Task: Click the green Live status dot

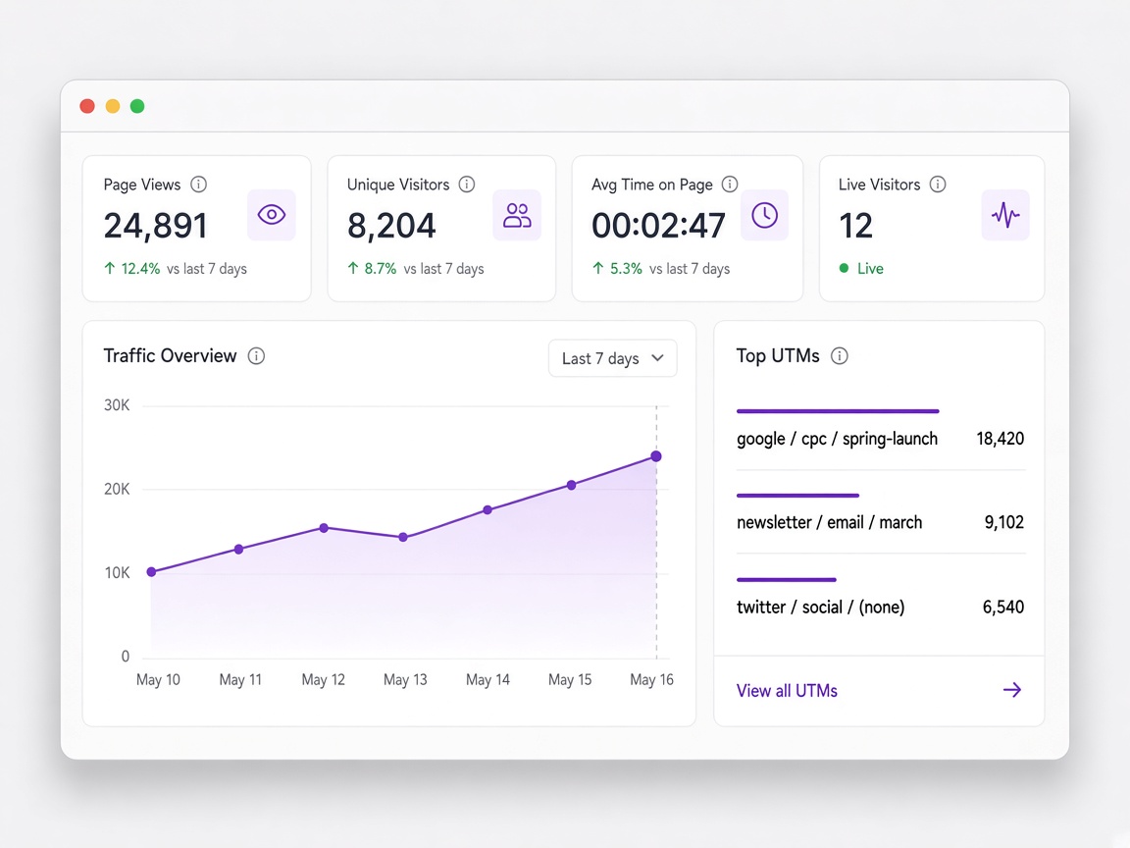Action: (x=844, y=268)
